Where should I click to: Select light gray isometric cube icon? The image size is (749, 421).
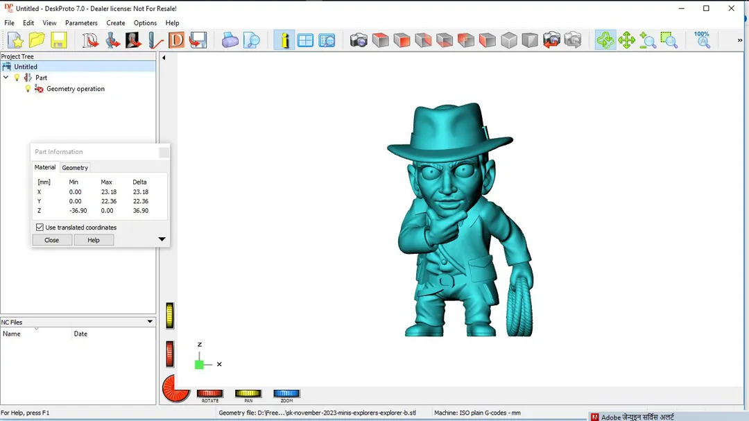click(509, 40)
